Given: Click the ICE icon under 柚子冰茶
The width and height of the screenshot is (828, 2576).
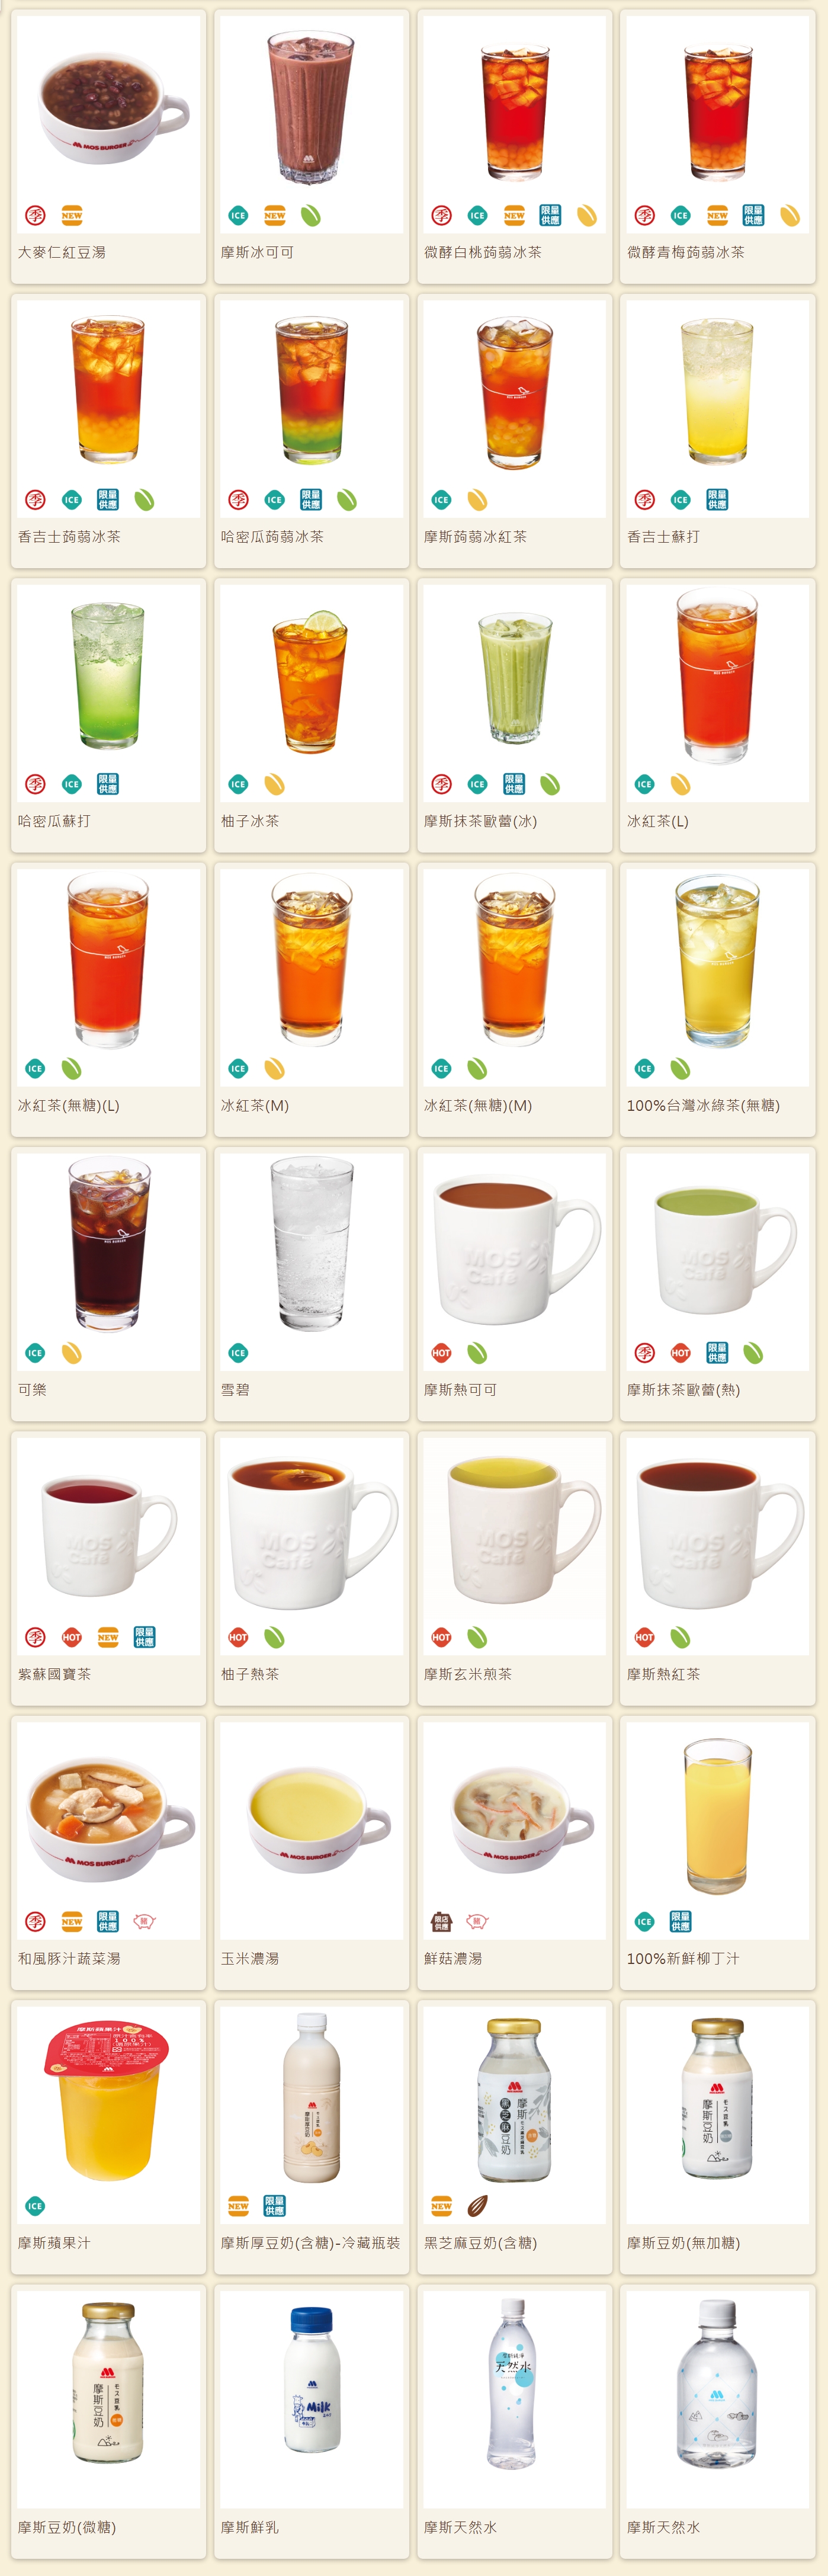Looking at the screenshot, I should pyautogui.click(x=238, y=785).
